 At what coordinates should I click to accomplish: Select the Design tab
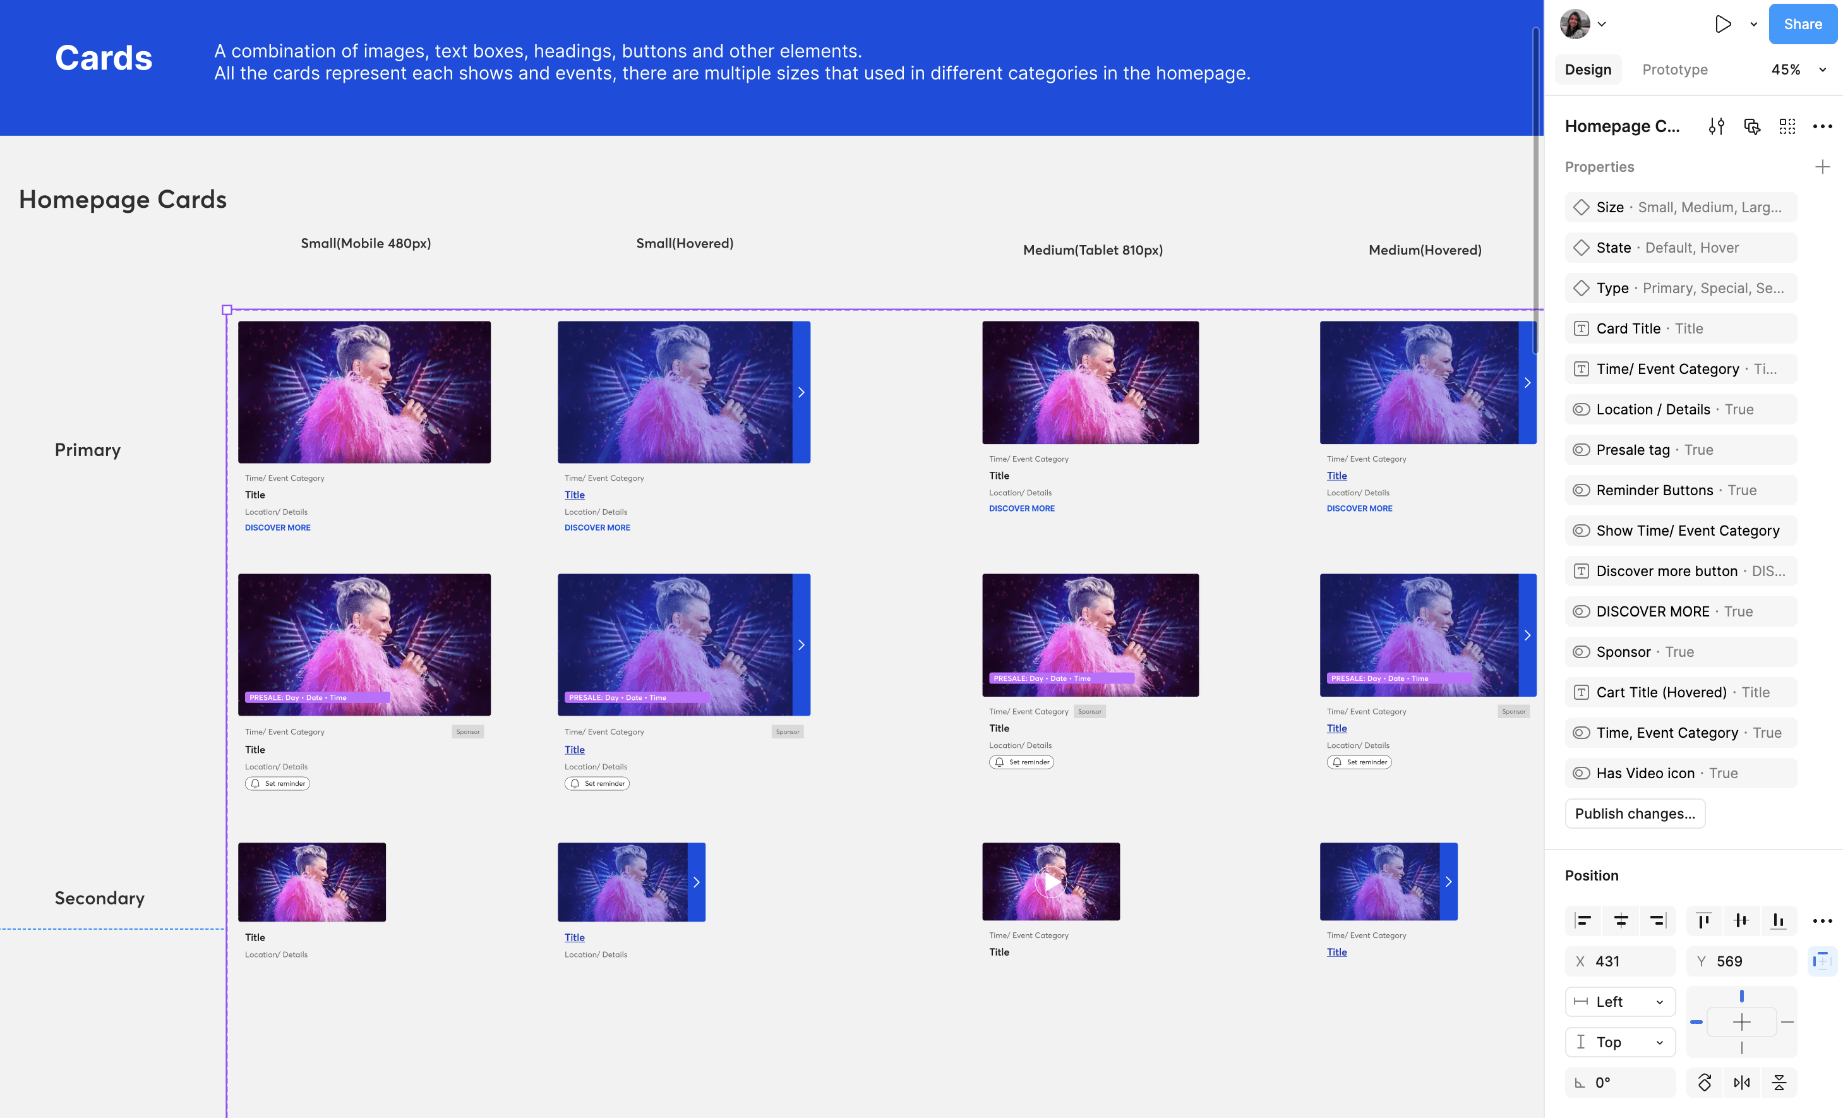[1587, 69]
